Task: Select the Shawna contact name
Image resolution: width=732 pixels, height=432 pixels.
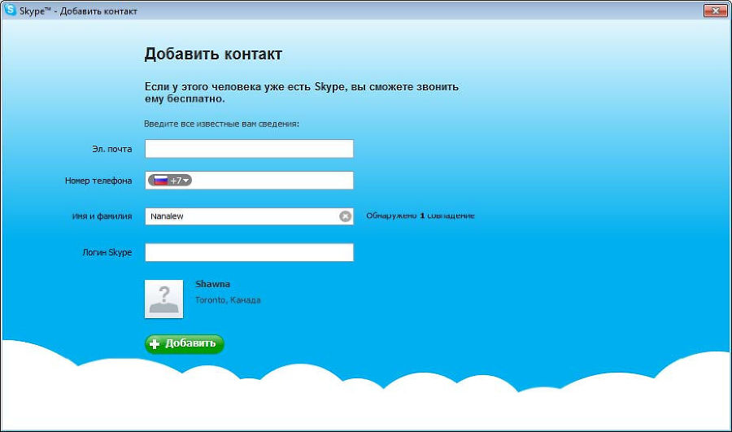Action: tap(213, 284)
